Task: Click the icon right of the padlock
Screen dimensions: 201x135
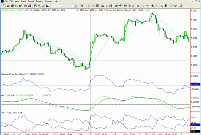Action: 43,6
